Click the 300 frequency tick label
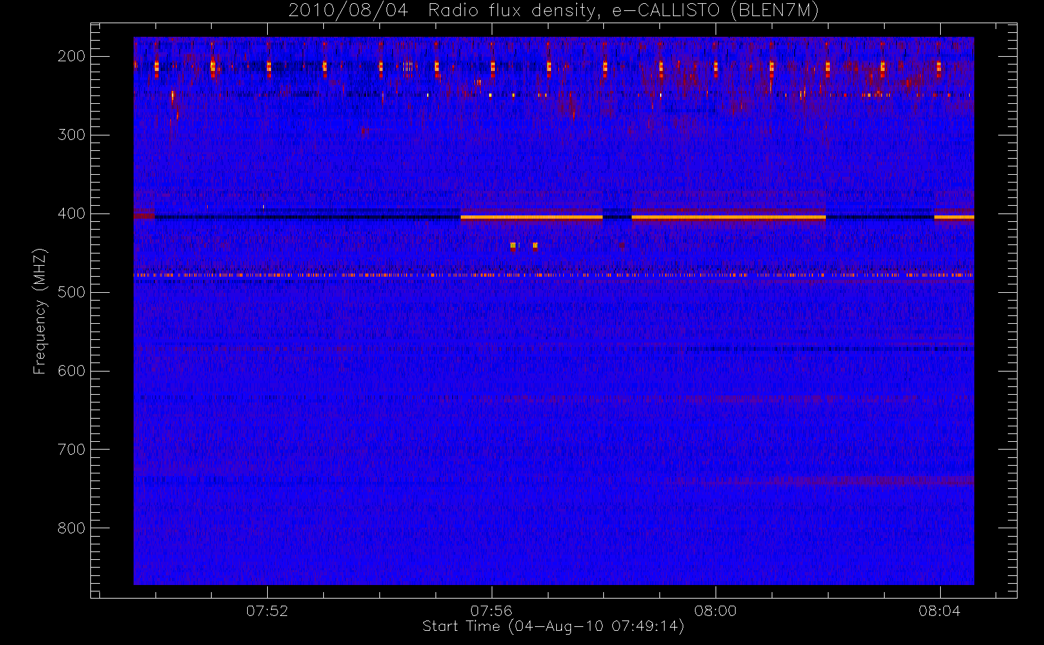 (71, 135)
